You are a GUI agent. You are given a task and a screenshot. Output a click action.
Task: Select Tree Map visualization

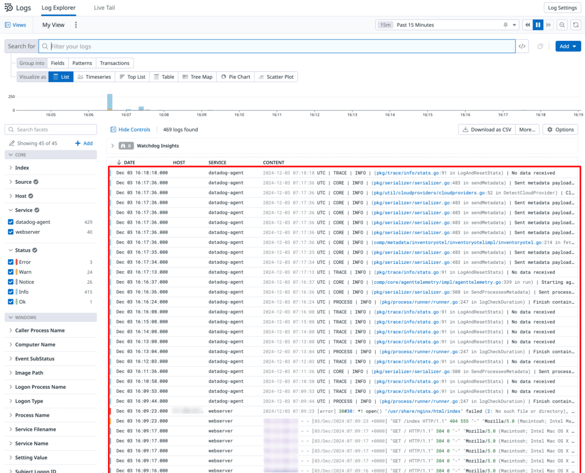tap(197, 77)
